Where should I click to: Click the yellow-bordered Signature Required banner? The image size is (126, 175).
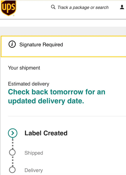pyautogui.click(x=64, y=46)
